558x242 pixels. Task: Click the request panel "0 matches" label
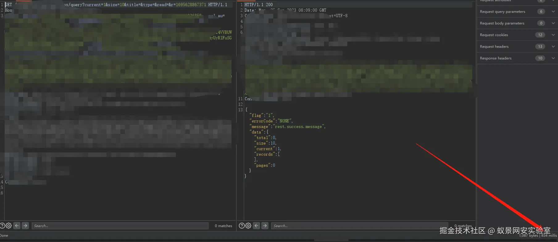point(223,226)
